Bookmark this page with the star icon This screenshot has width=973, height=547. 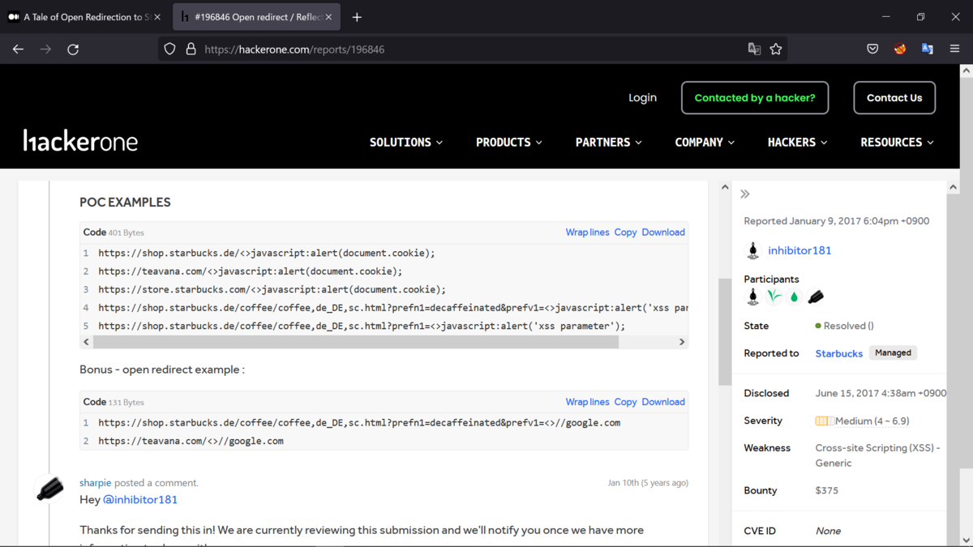(776, 49)
